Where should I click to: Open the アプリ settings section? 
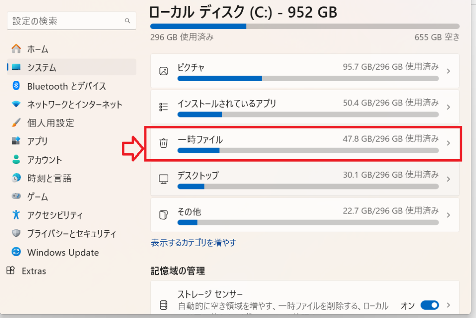(x=37, y=141)
